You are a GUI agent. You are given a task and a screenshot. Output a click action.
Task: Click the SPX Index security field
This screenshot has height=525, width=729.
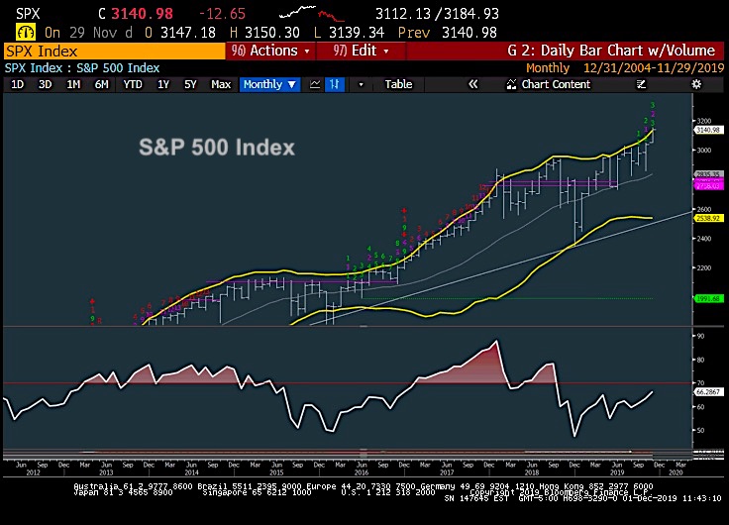pyautogui.click(x=114, y=52)
